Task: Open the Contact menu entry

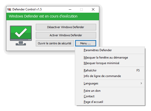Action: click(110, 96)
